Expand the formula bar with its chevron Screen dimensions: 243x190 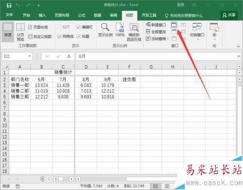click(239, 56)
